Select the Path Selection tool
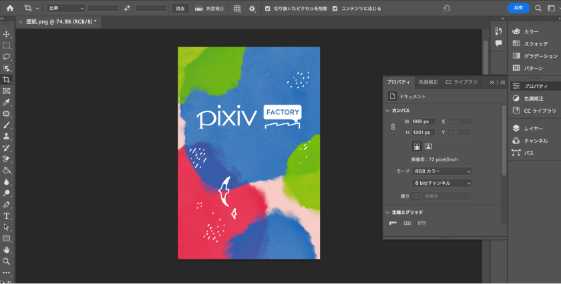 click(x=7, y=227)
